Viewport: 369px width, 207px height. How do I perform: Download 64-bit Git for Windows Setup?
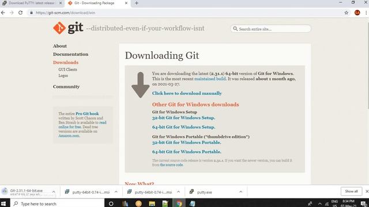(183, 127)
